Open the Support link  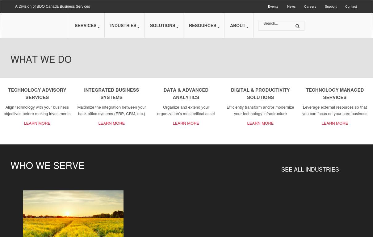330,7
